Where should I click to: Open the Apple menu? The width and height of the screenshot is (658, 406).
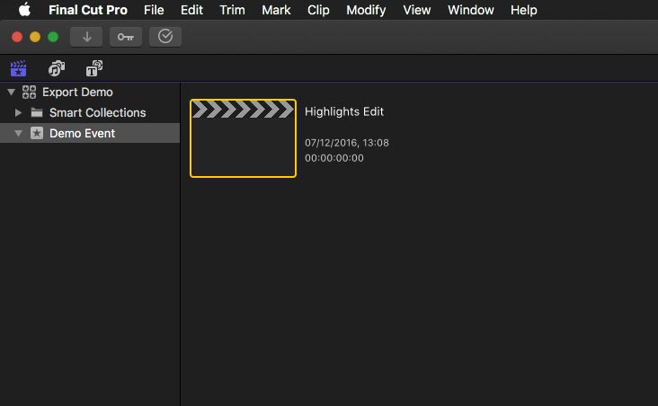coord(24,10)
